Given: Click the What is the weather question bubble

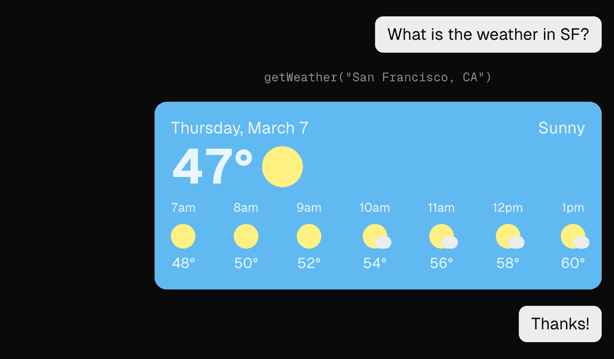Looking at the screenshot, I should click(x=487, y=34).
